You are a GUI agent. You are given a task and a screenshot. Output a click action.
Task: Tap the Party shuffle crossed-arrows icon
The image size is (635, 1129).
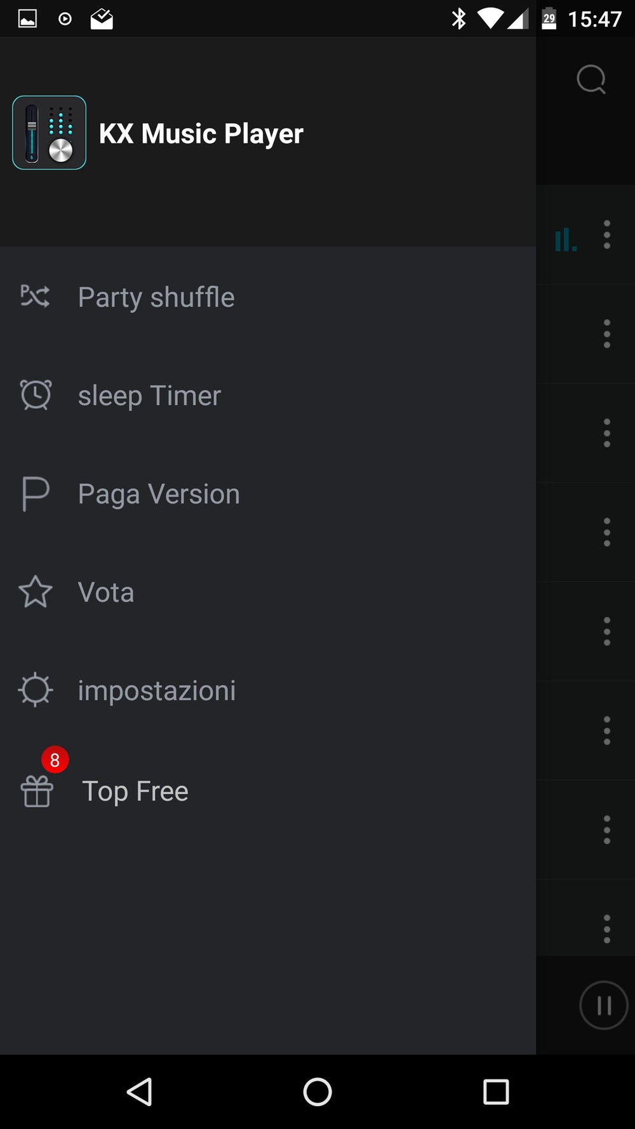[35, 296]
